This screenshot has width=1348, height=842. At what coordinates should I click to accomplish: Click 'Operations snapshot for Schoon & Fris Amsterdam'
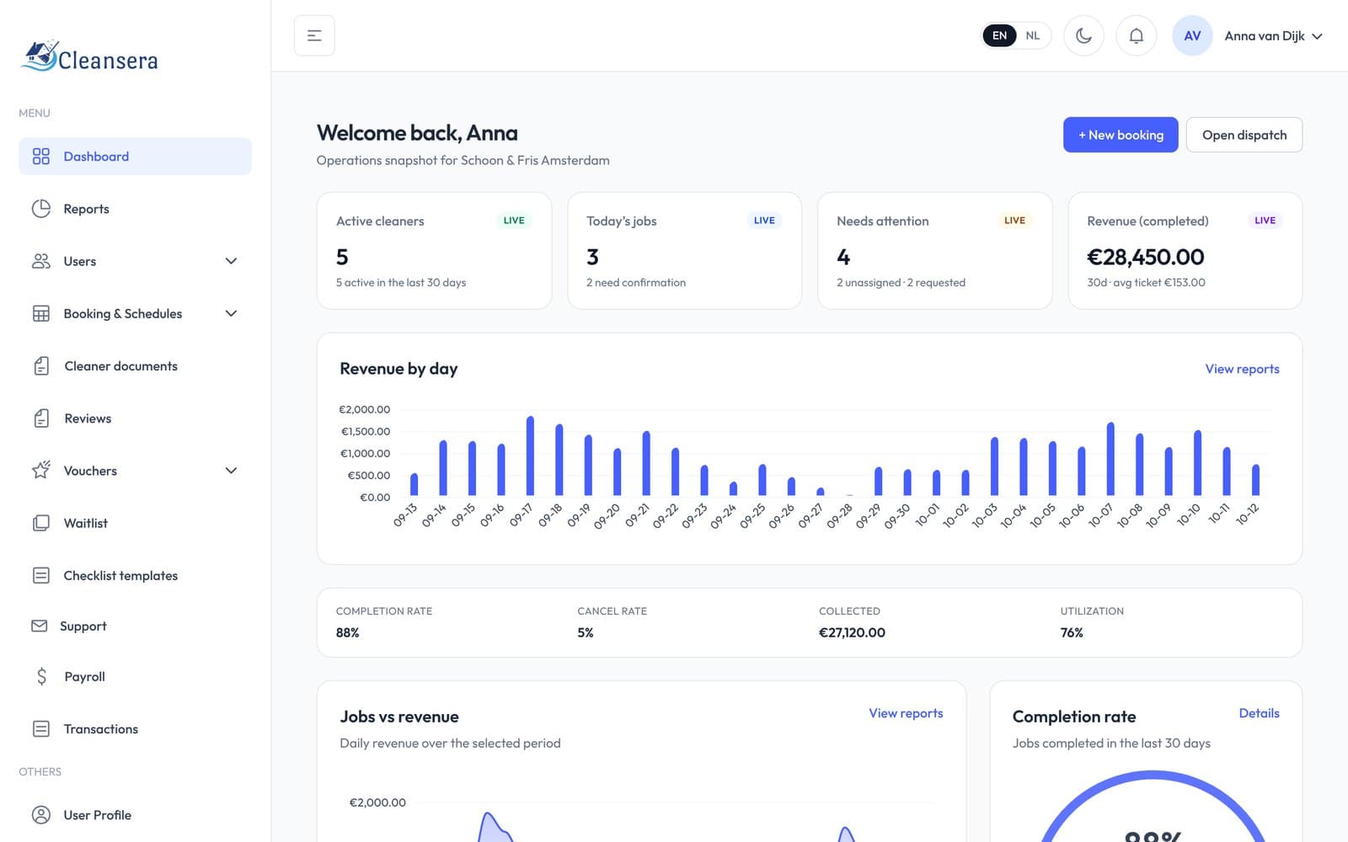[x=463, y=160]
